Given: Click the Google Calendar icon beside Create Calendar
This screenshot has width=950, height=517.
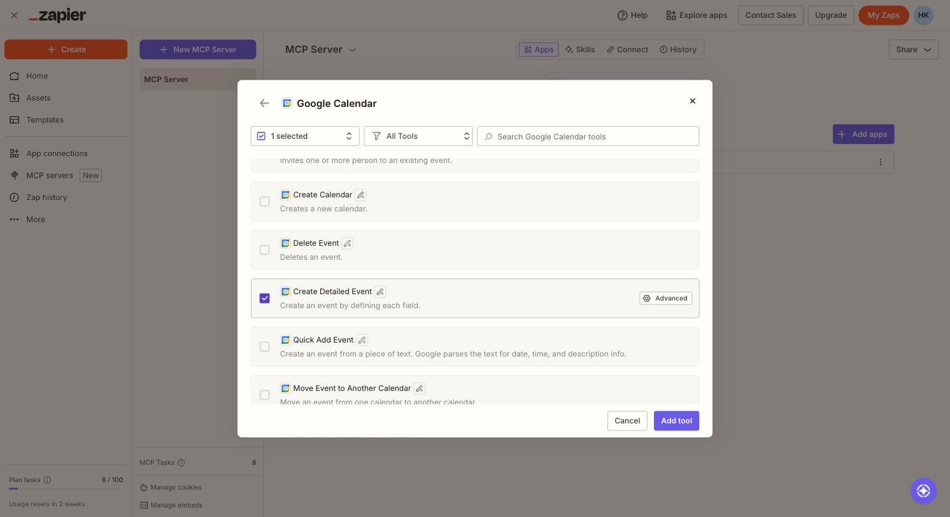Looking at the screenshot, I should tap(285, 195).
